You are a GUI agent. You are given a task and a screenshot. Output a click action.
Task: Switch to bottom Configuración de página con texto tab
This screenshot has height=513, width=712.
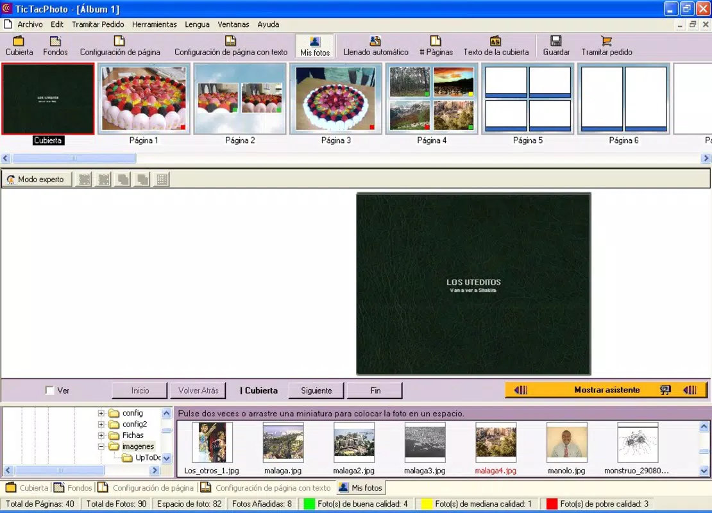click(266, 488)
